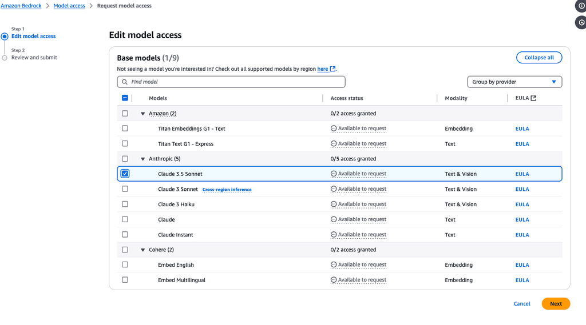Collapse the Amazon (2) provider group
This screenshot has height=325, width=586.
143,114
